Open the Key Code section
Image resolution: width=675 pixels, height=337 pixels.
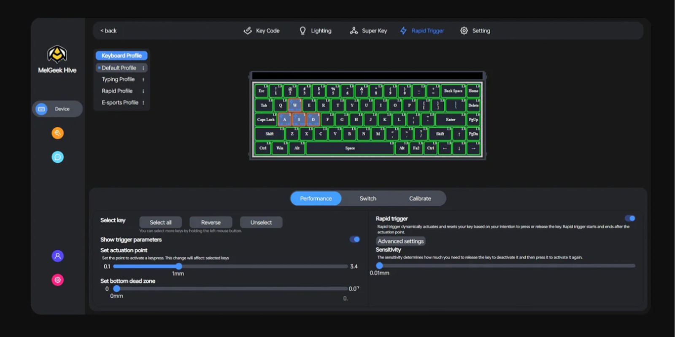click(x=262, y=31)
